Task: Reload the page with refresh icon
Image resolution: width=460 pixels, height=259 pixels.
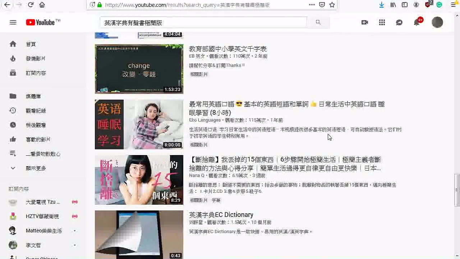Action: (x=31, y=5)
